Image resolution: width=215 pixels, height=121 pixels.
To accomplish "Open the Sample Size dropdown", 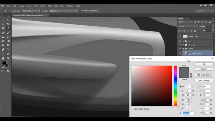I will pos(31,11).
